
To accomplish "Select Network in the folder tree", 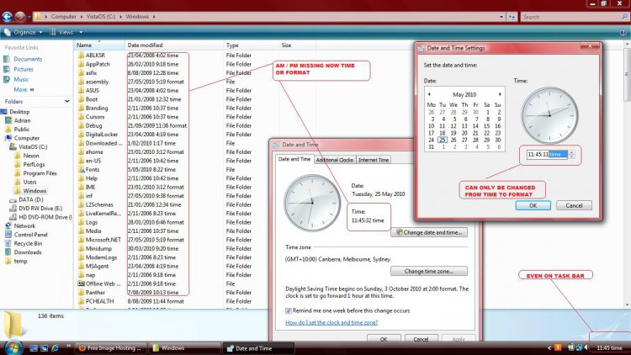I will [x=24, y=225].
